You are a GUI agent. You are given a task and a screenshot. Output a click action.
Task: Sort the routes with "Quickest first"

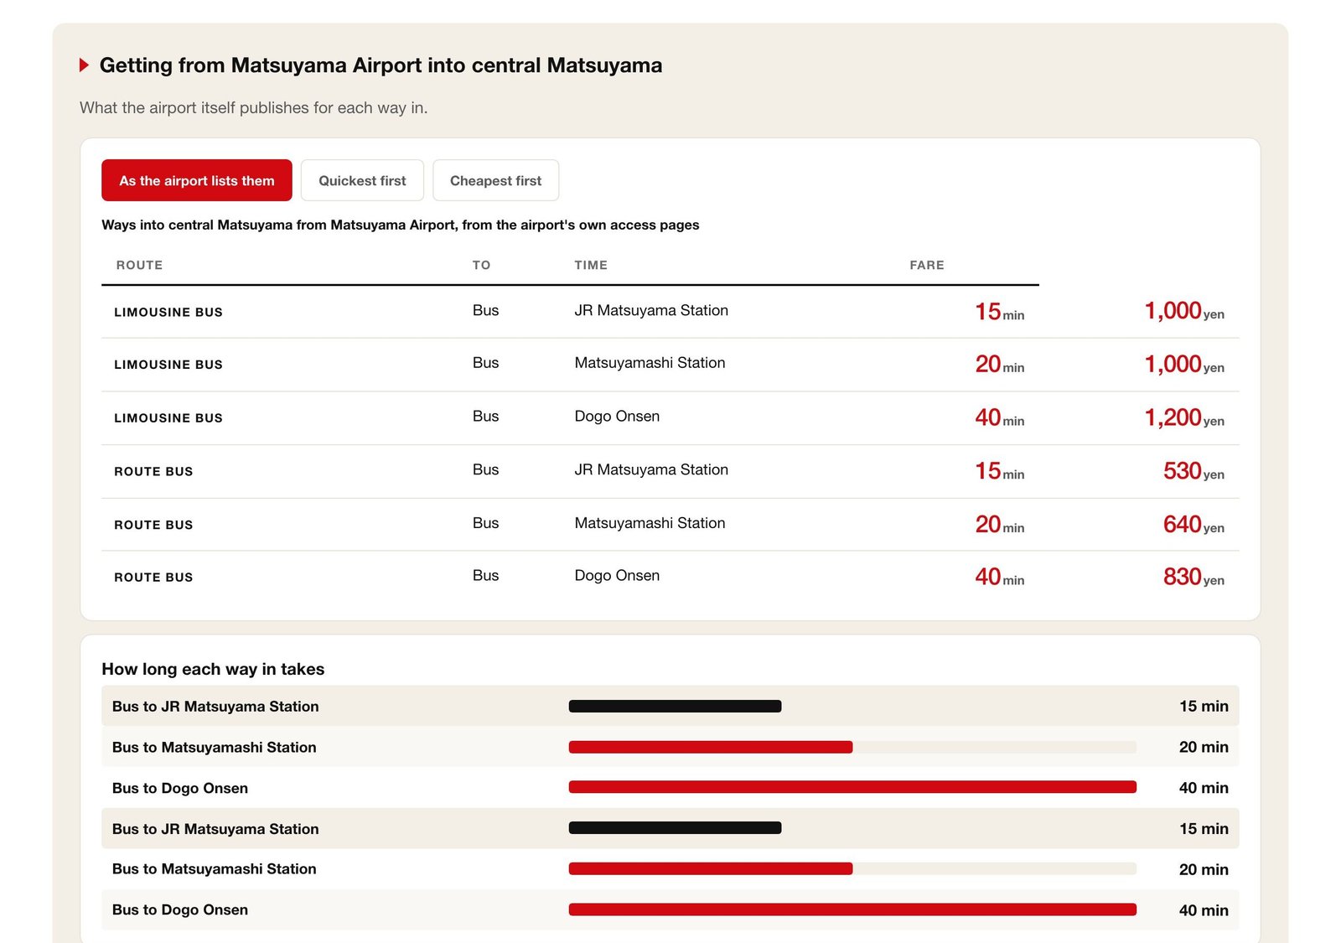click(362, 180)
